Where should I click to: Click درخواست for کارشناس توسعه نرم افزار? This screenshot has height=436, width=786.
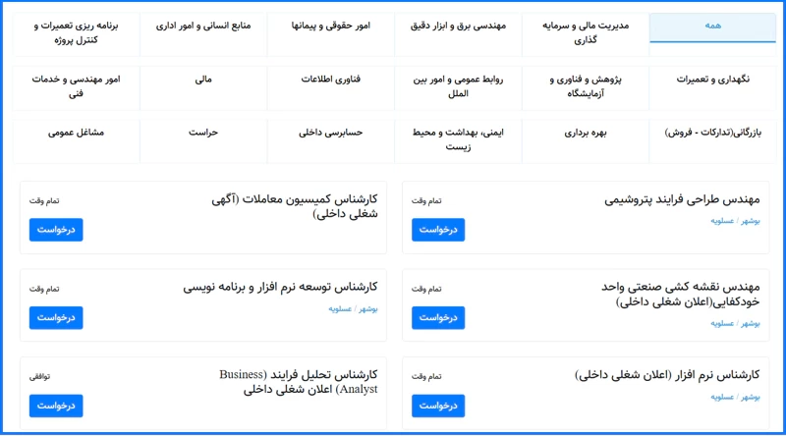56,318
